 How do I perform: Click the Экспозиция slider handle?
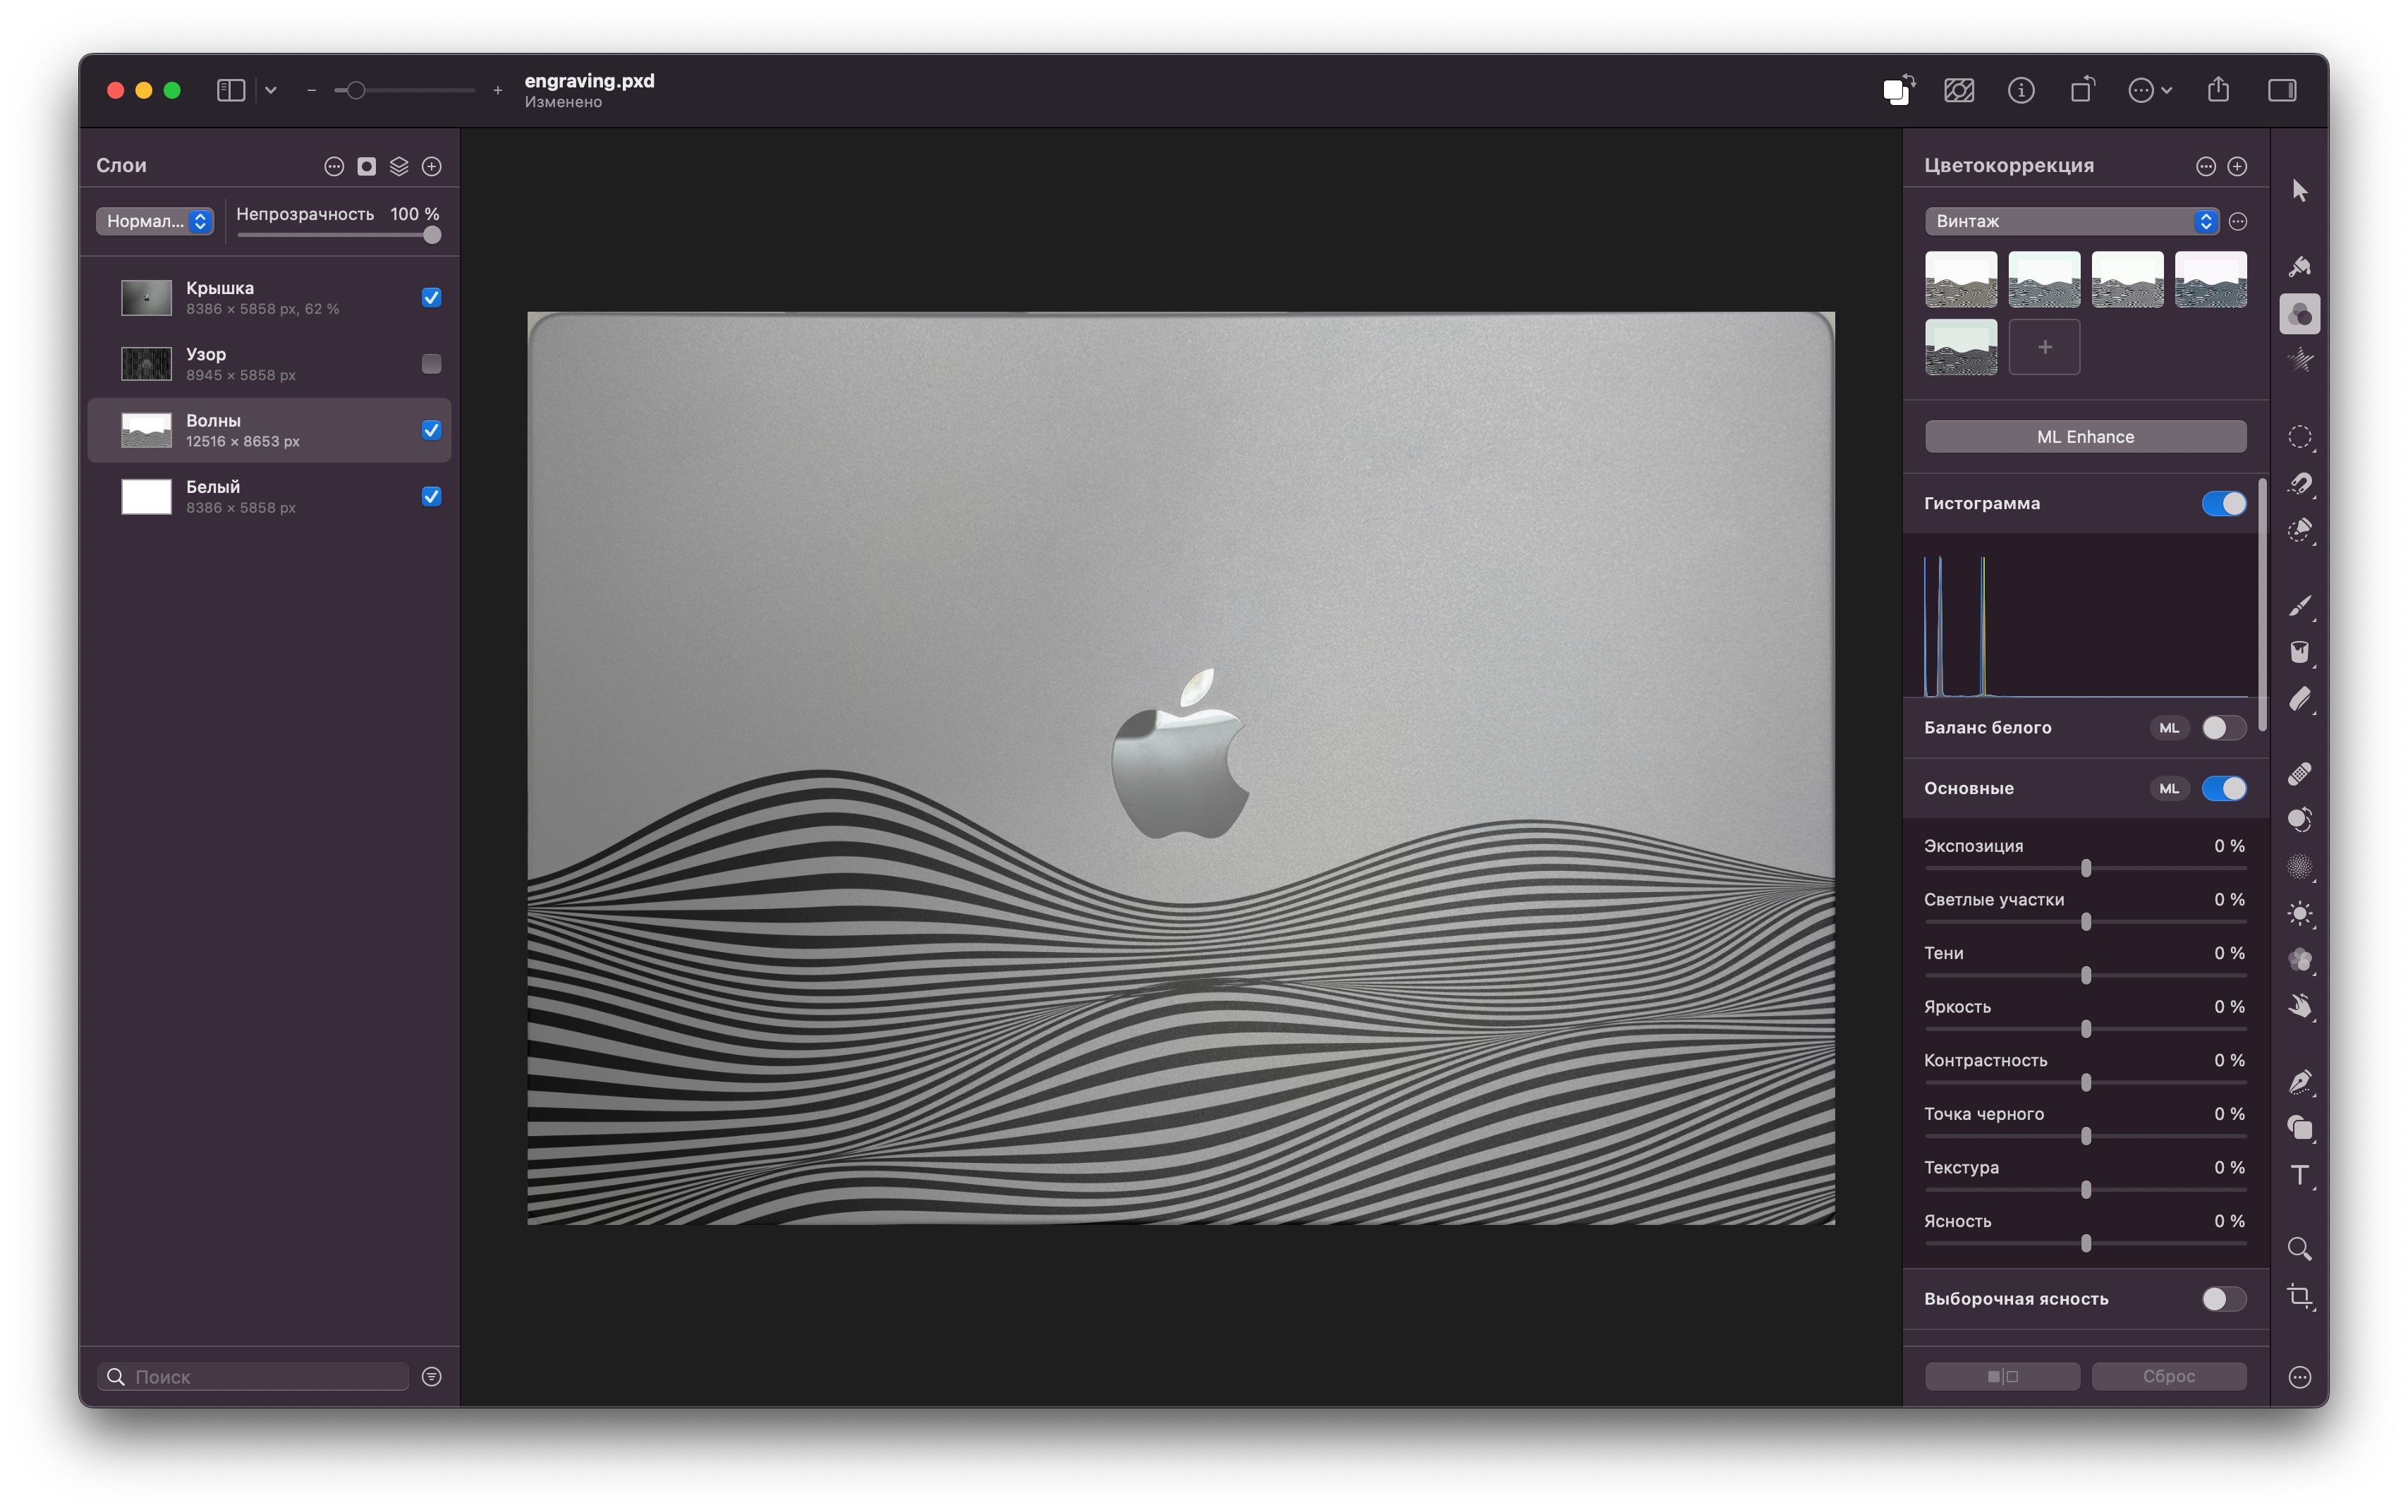click(x=2086, y=868)
